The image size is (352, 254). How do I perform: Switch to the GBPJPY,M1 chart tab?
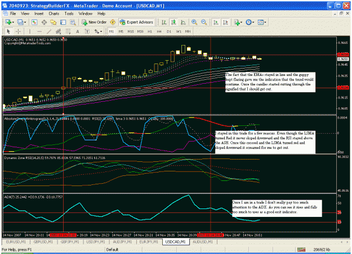pyautogui.click(x=70, y=242)
